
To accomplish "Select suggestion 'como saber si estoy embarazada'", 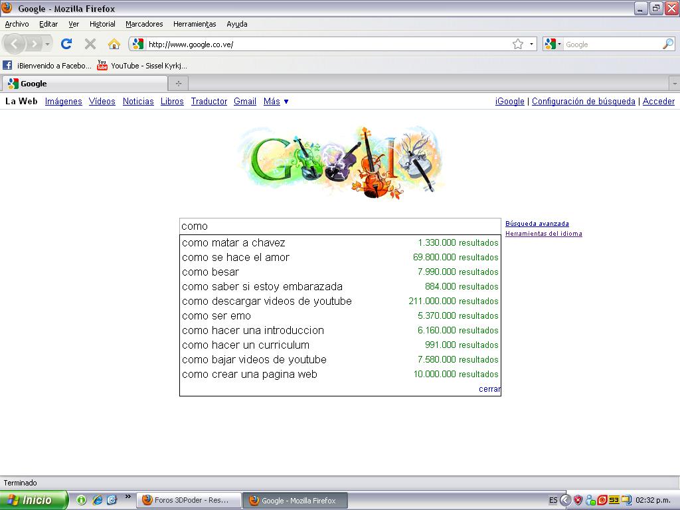I will point(340,287).
